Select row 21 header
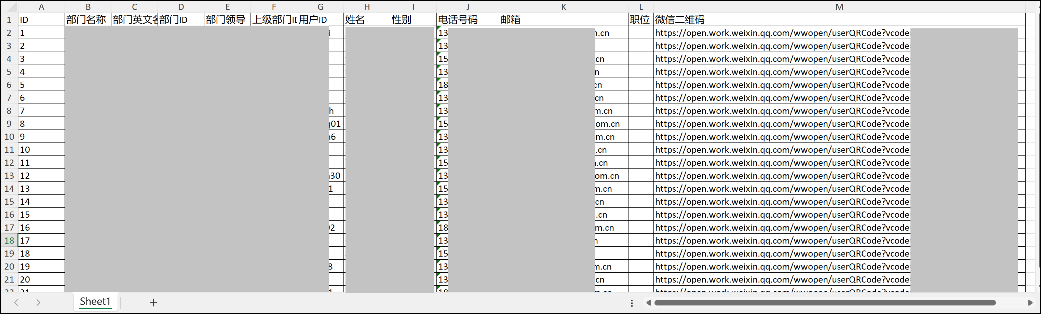Image resolution: width=1041 pixels, height=314 pixels. click(9, 279)
